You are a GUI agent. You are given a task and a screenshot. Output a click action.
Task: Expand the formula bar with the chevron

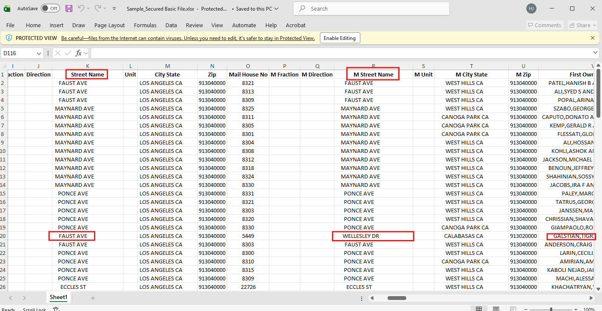596,53
